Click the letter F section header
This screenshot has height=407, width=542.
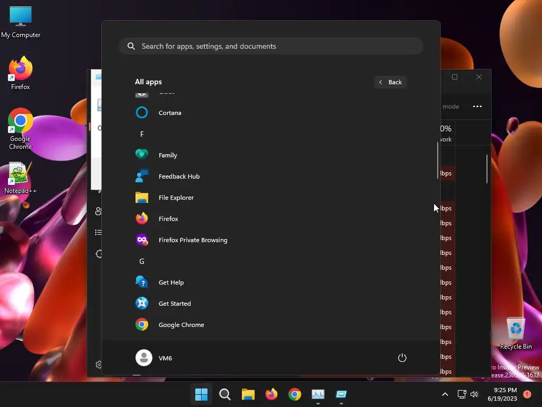coord(142,134)
